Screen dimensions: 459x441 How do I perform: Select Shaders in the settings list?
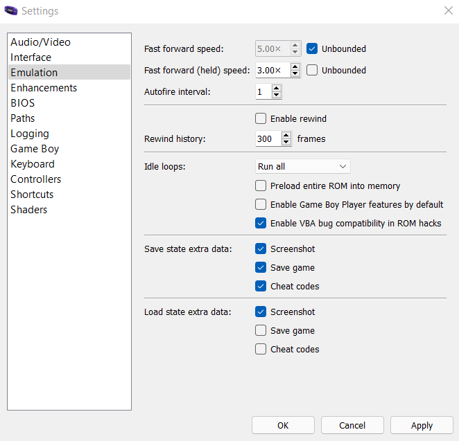click(x=28, y=210)
